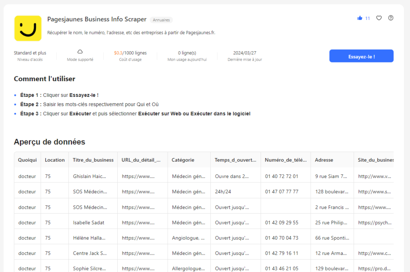Select the Numéro_de_télé column header
The image size is (410, 272).
(285, 160)
